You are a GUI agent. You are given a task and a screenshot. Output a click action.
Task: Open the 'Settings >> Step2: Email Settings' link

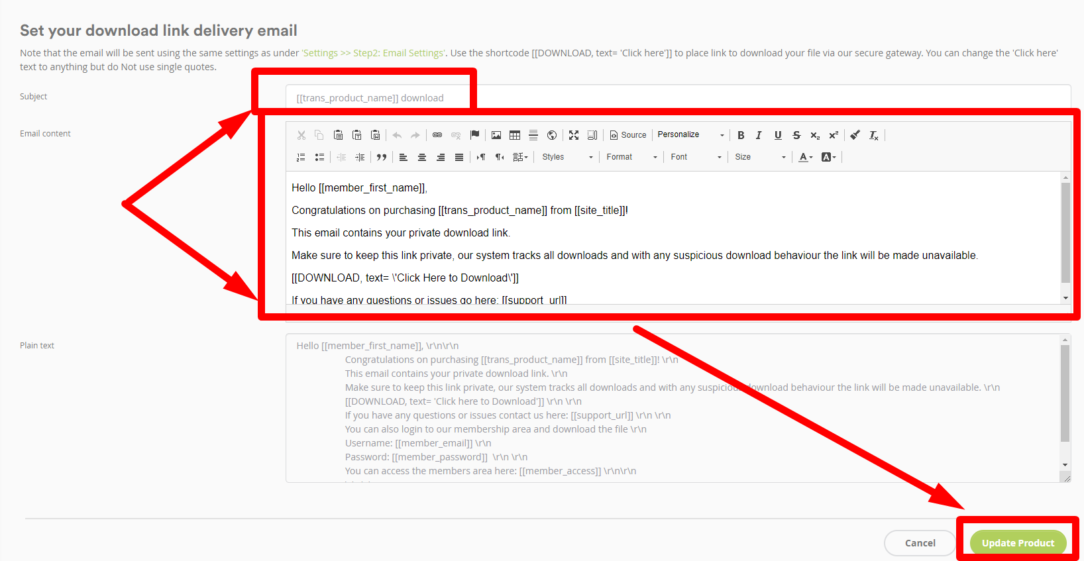pos(373,53)
